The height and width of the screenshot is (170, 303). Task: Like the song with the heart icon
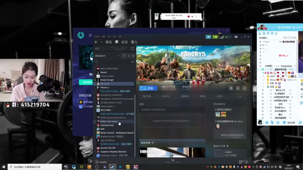189,17
